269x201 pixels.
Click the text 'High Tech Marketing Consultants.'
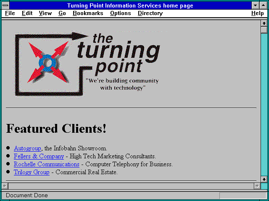pos(113,156)
